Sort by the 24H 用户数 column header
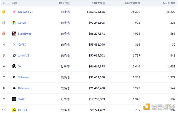 coord(169,3)
